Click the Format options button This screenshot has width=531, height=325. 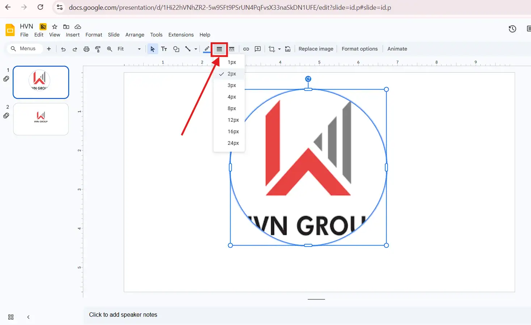pyautogui.click(x=359, y=49)
